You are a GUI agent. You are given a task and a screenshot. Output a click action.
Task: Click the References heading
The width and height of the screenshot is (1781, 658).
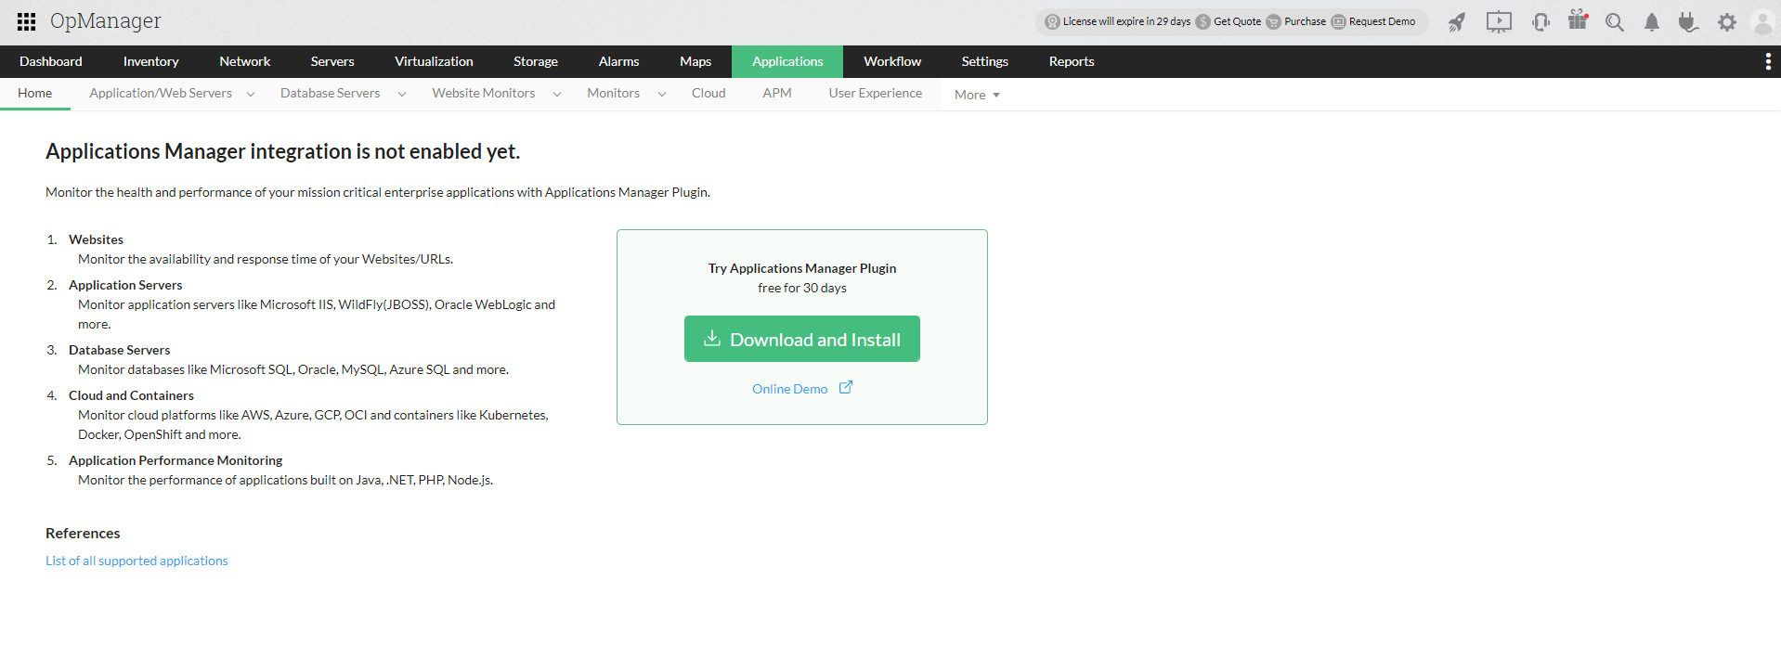click(x=83, y=533)
